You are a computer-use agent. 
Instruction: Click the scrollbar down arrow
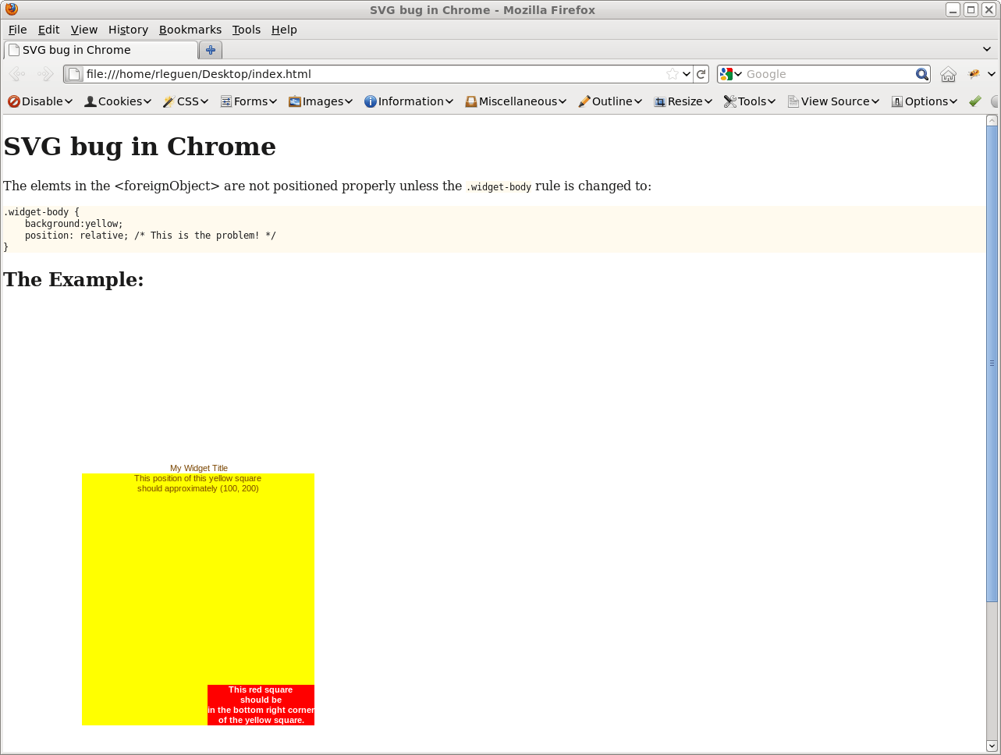click(x=992, y=746)
